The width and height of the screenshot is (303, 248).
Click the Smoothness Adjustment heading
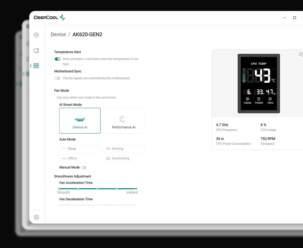(72, 176)
